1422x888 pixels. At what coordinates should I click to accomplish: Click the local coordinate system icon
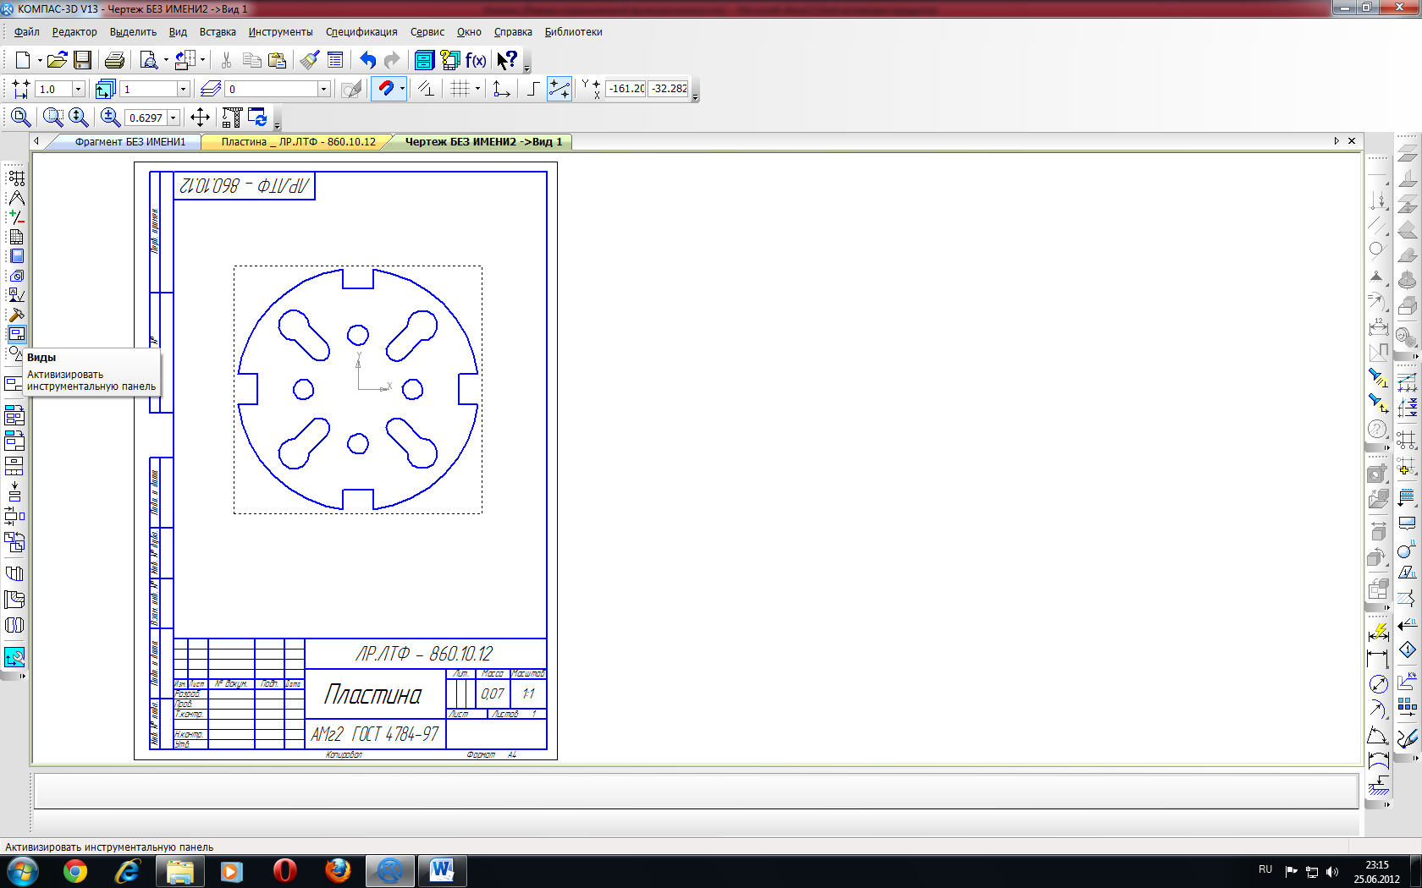pos(501,89)
